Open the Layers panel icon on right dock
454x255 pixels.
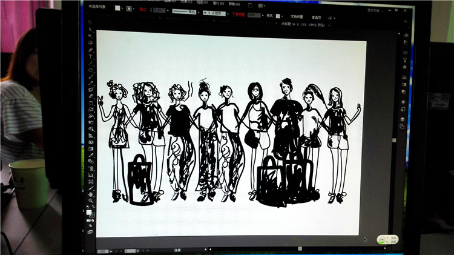(x=402, y=119)
